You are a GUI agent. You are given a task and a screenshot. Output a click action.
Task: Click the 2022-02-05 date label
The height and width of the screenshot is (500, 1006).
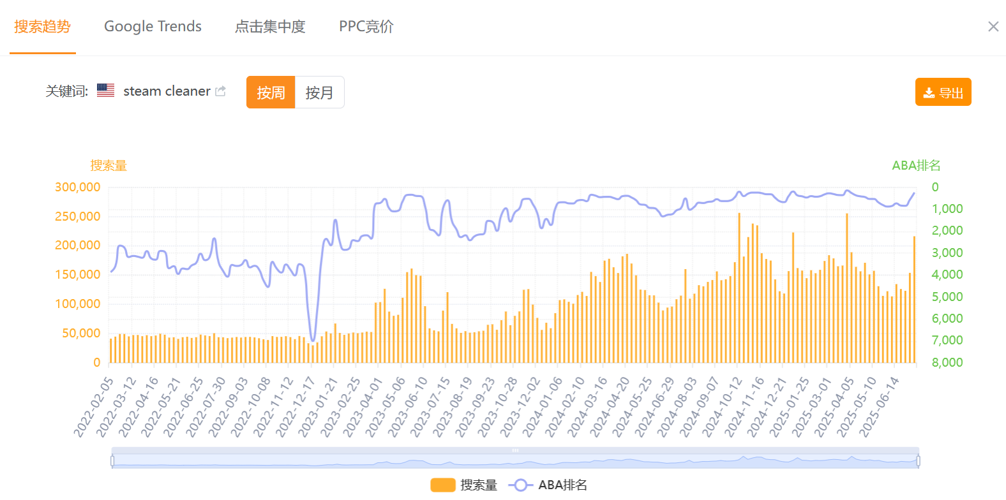coord(93,407)
